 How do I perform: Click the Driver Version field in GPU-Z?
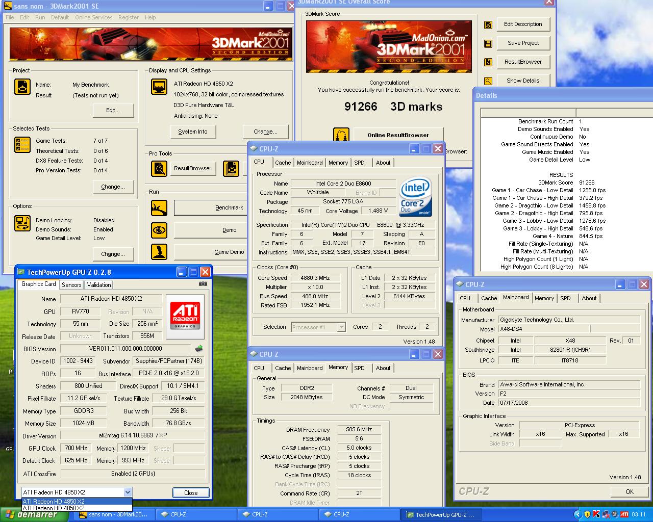click(x=132, y=436)
